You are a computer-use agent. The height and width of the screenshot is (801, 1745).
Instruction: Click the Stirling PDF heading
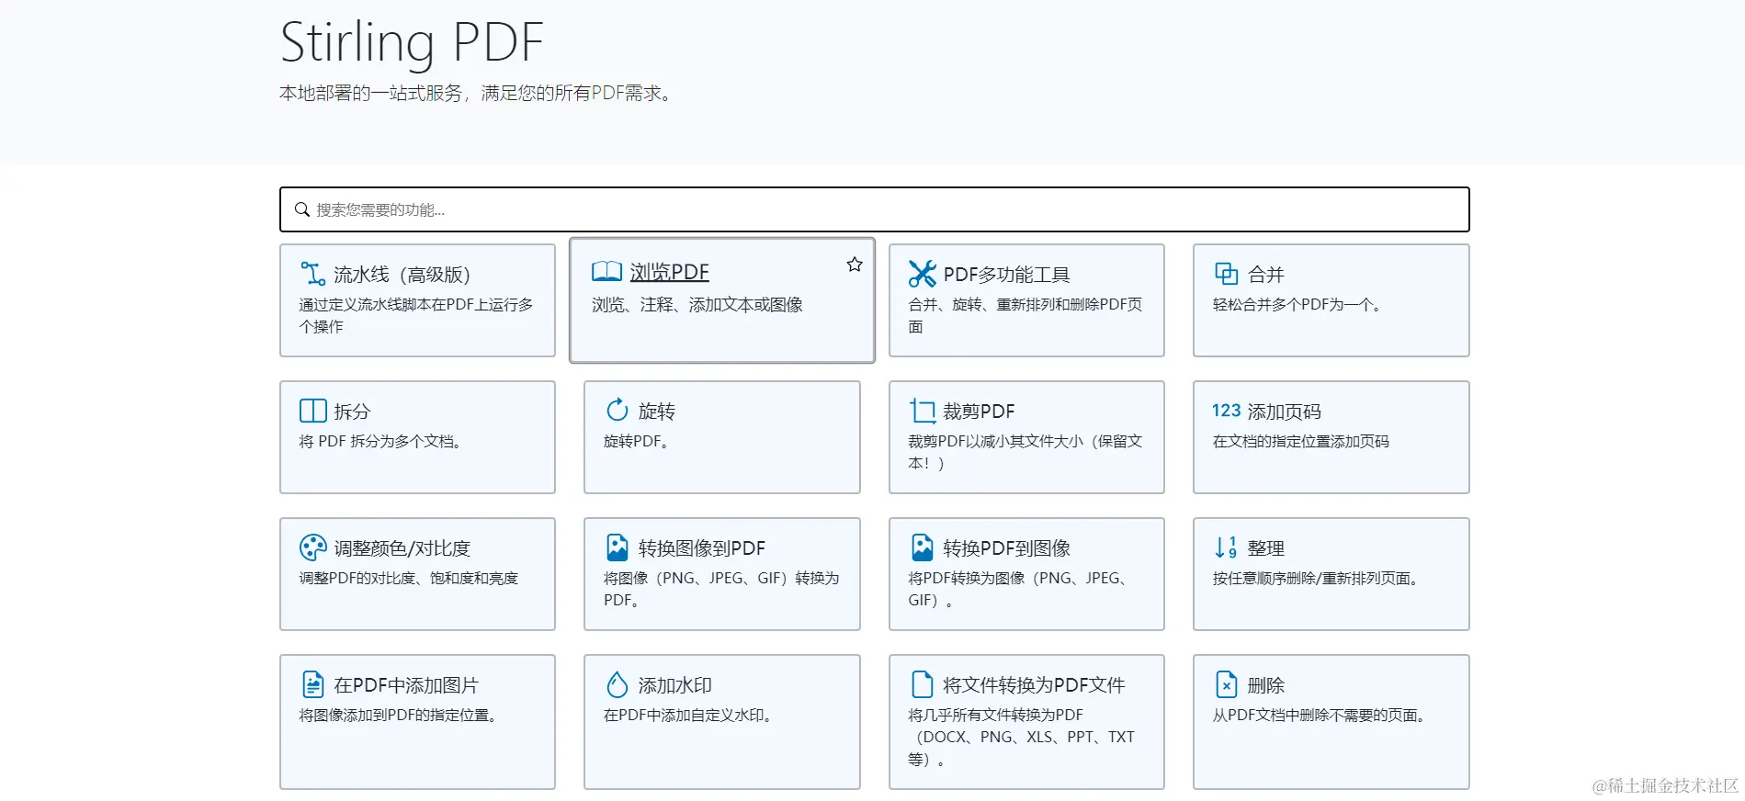pyautogui.click(x=412, y=43)
